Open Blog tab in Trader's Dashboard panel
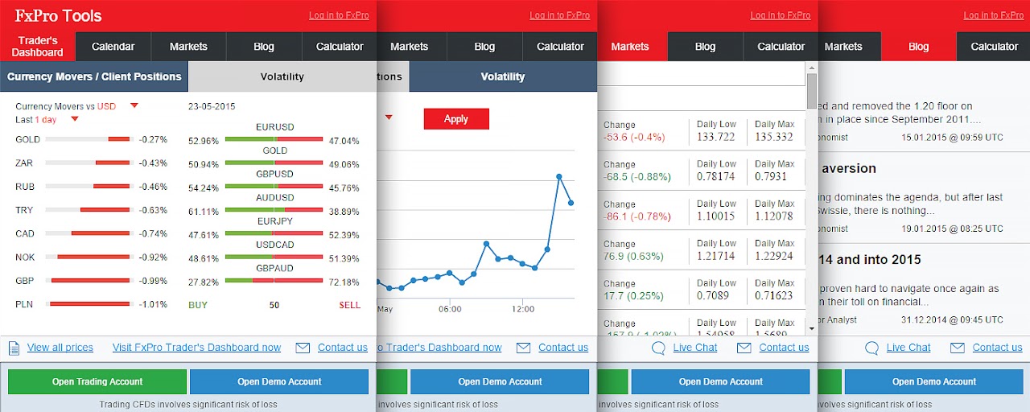1030x412 pixels. (264, 47)
